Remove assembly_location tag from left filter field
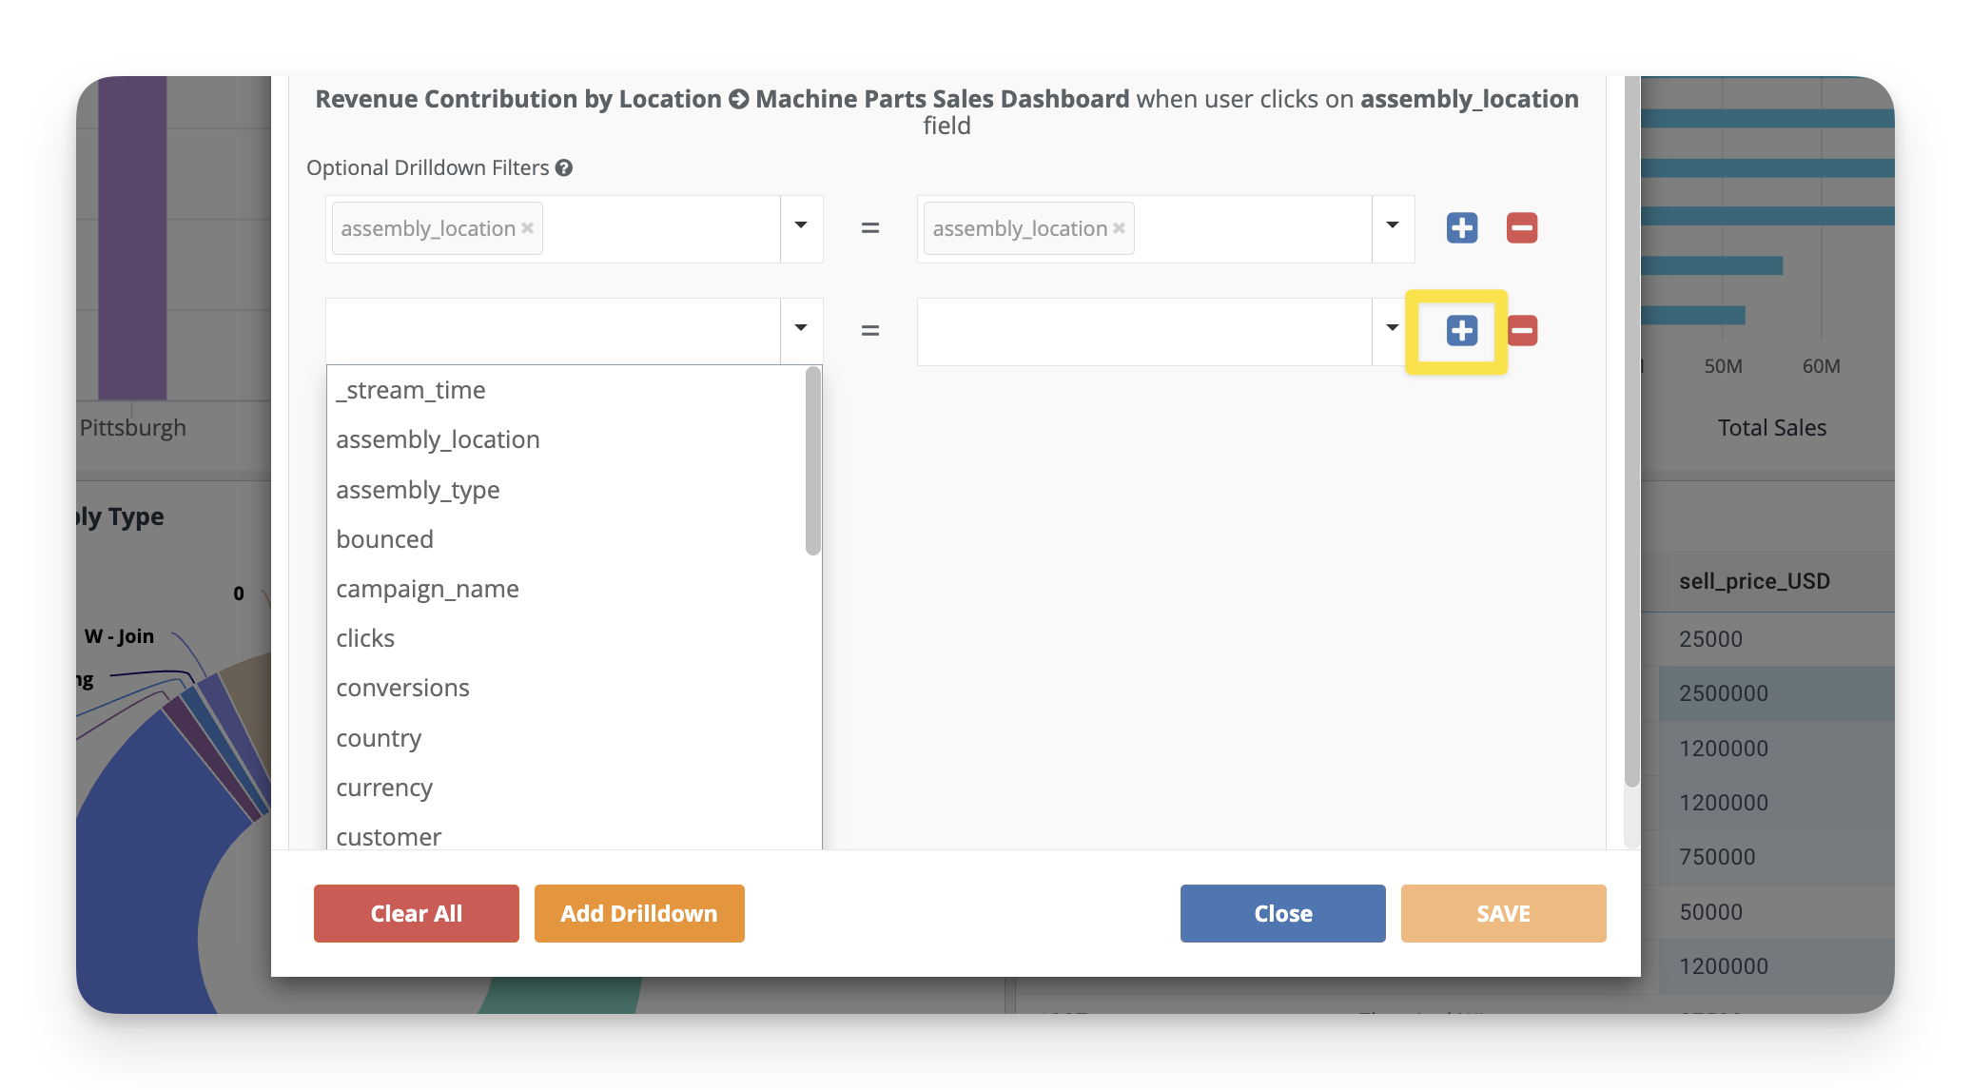The height and width of the screenshot is (1090, 1971). coord(527,228)
